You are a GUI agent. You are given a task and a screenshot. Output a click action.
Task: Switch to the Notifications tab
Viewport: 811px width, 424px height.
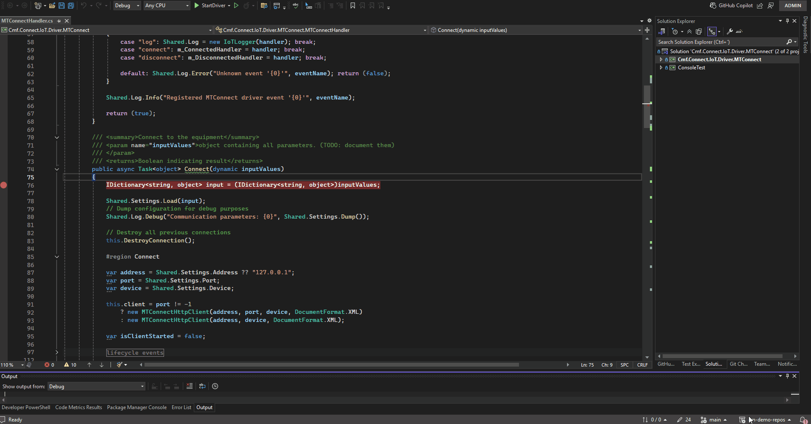[787, 364]
